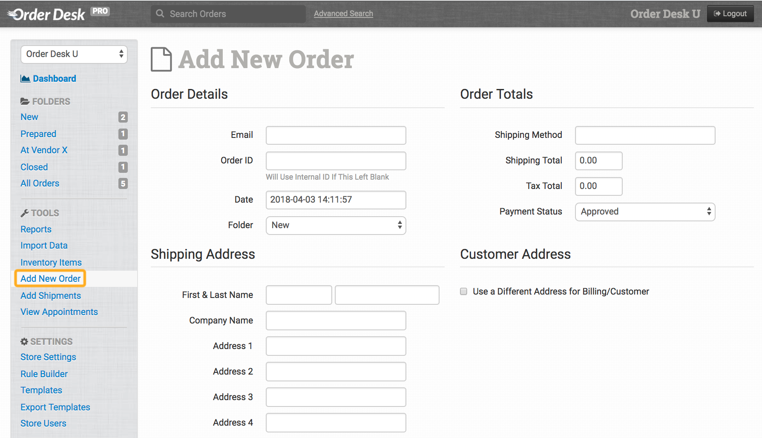This screenshot has height=438, width=762.
Task: Open Rule Builder settings
Action: click(44, 374)
